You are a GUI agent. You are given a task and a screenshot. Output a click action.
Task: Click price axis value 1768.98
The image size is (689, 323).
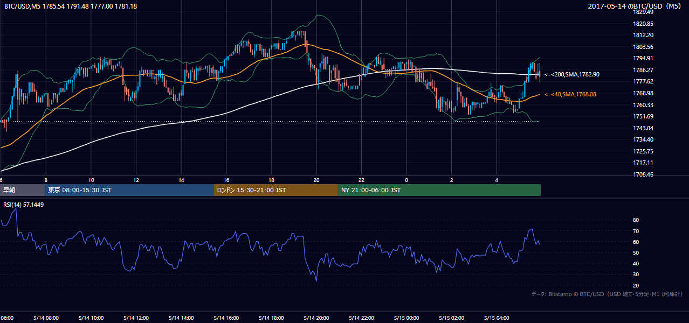[643, 93]
